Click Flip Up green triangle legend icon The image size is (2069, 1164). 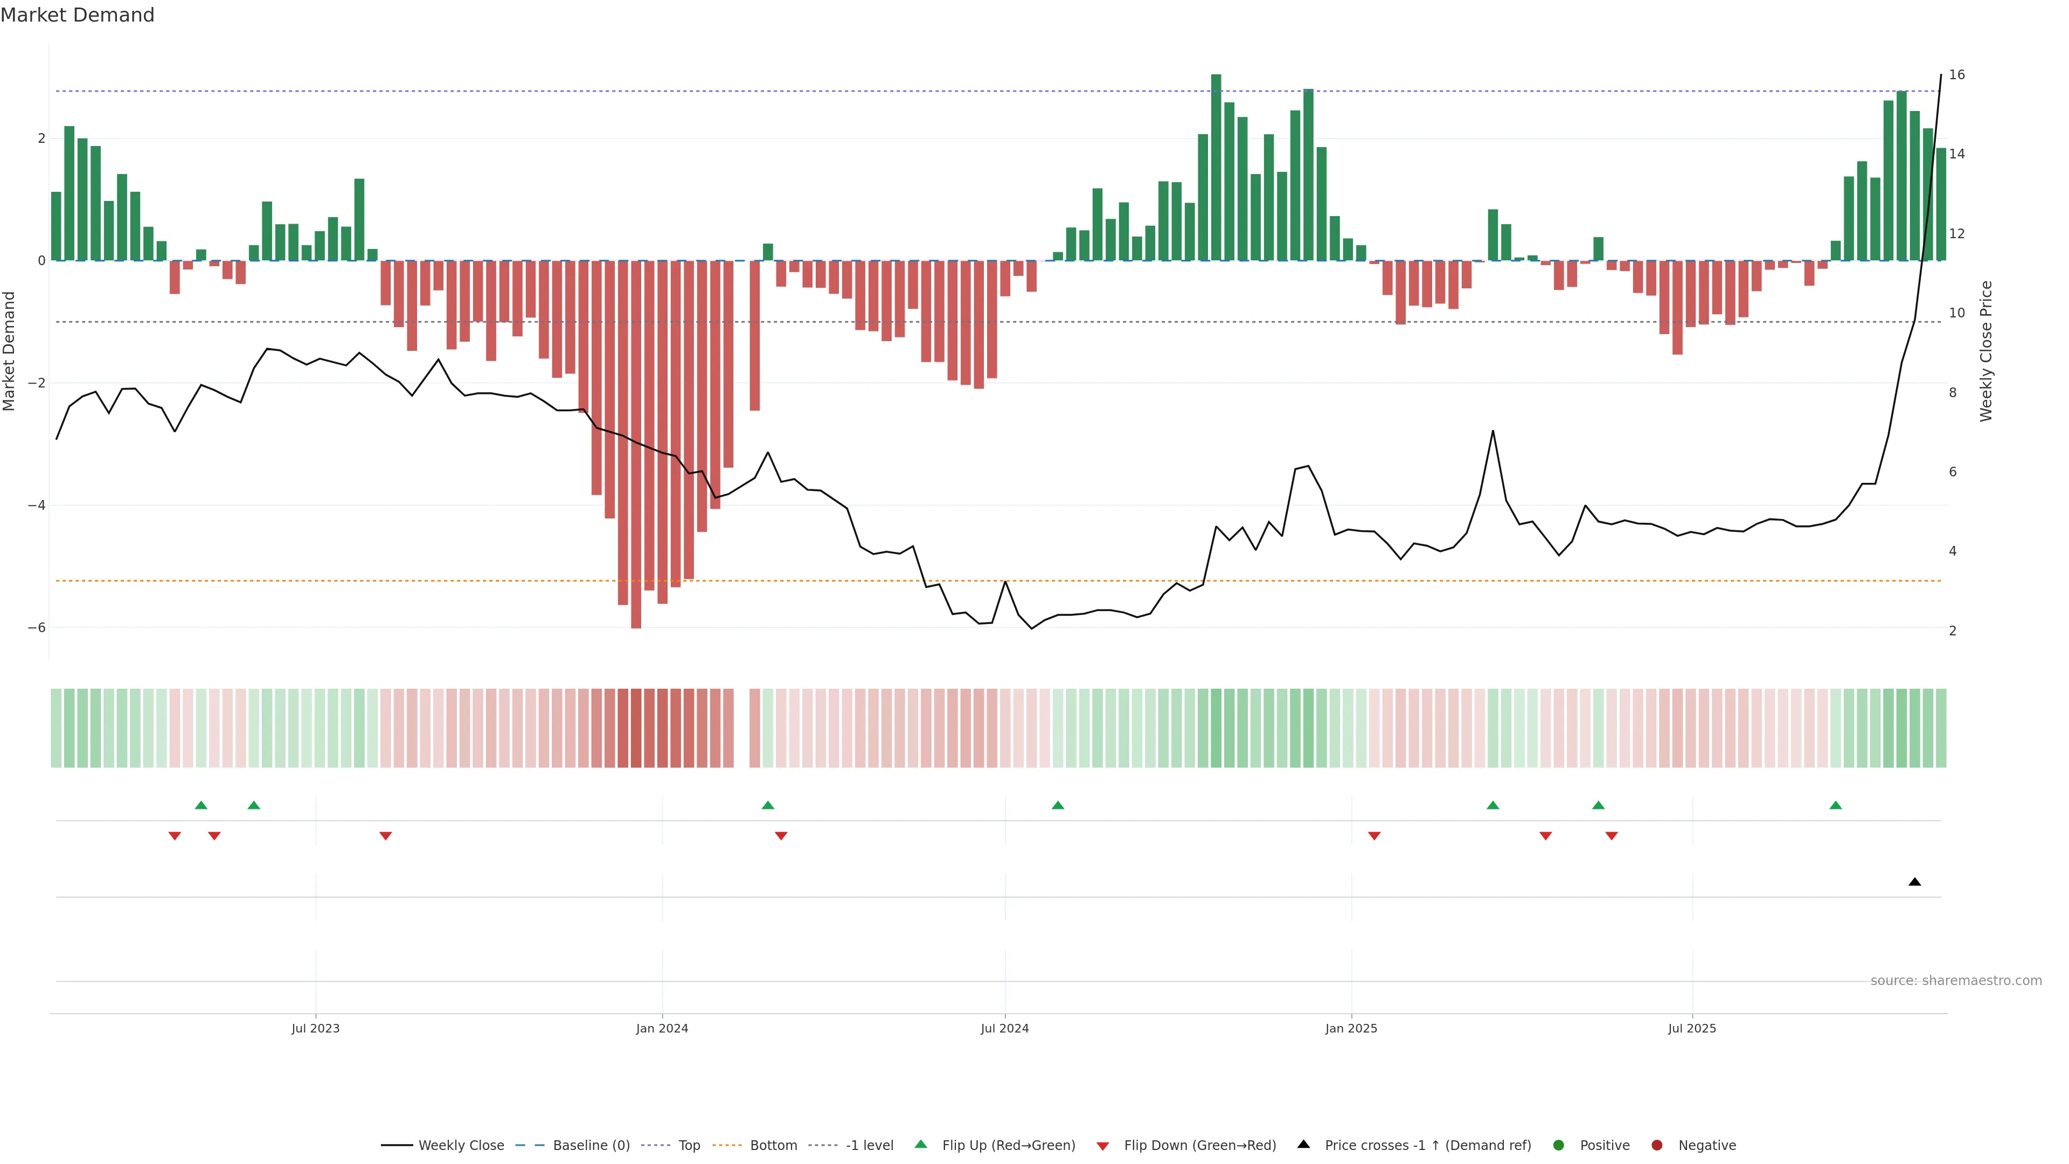click(x=921, y=1145)
